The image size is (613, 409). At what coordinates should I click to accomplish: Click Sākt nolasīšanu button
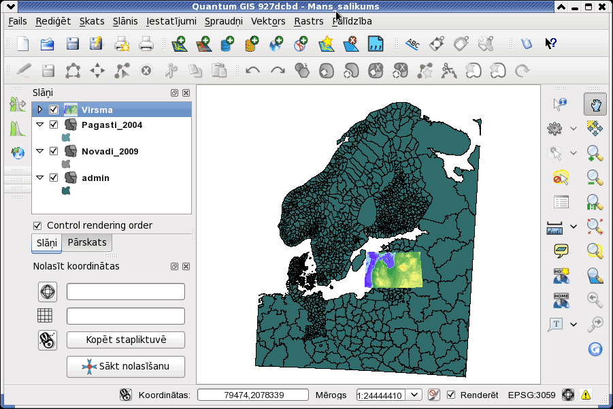[x=125, y=366]
